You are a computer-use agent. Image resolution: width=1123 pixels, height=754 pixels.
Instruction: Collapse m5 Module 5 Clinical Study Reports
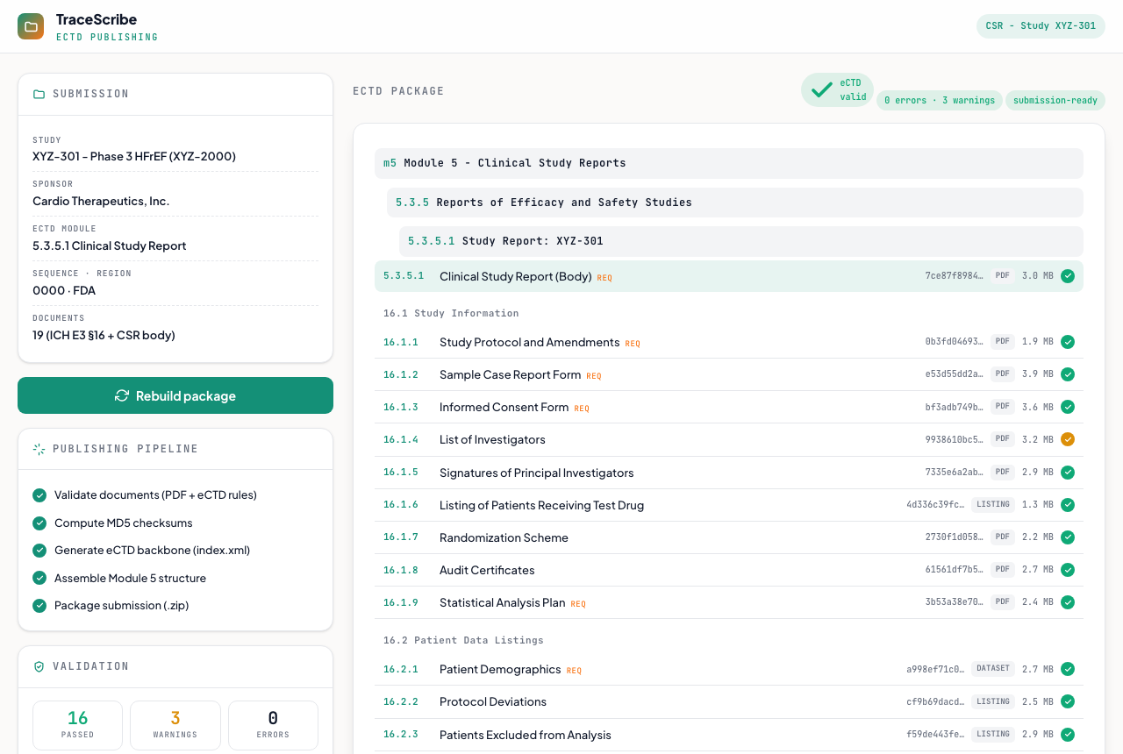coord(729,163)
